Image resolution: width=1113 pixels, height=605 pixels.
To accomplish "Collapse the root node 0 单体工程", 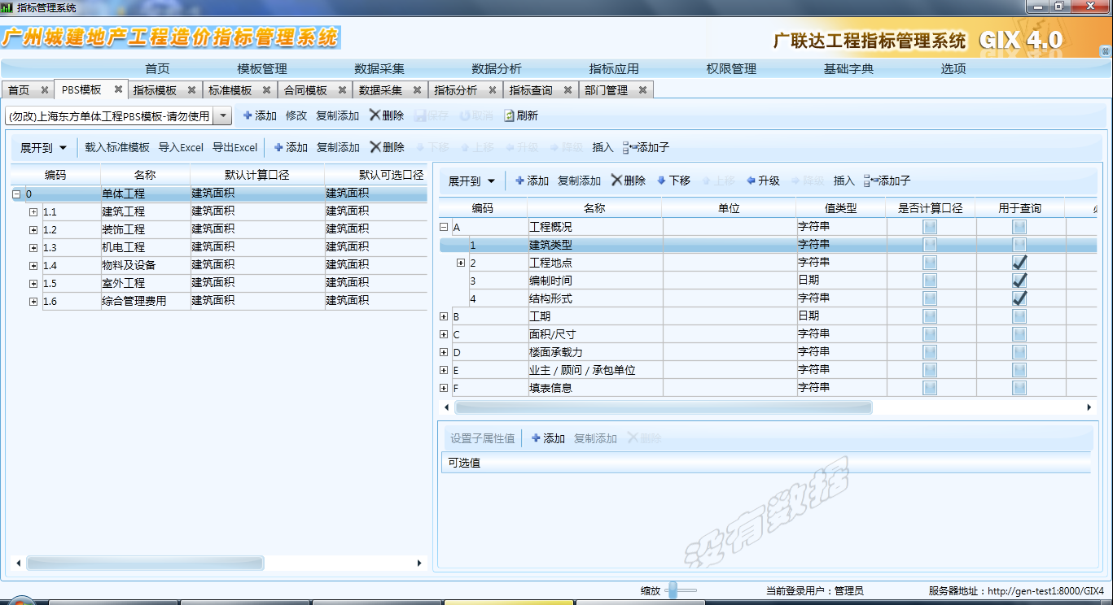I will pyautogui.click(x=16, y=194).
